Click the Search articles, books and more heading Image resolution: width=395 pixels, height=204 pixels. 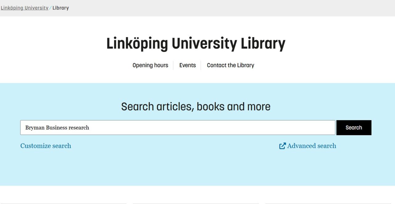[x=196, y=106]
